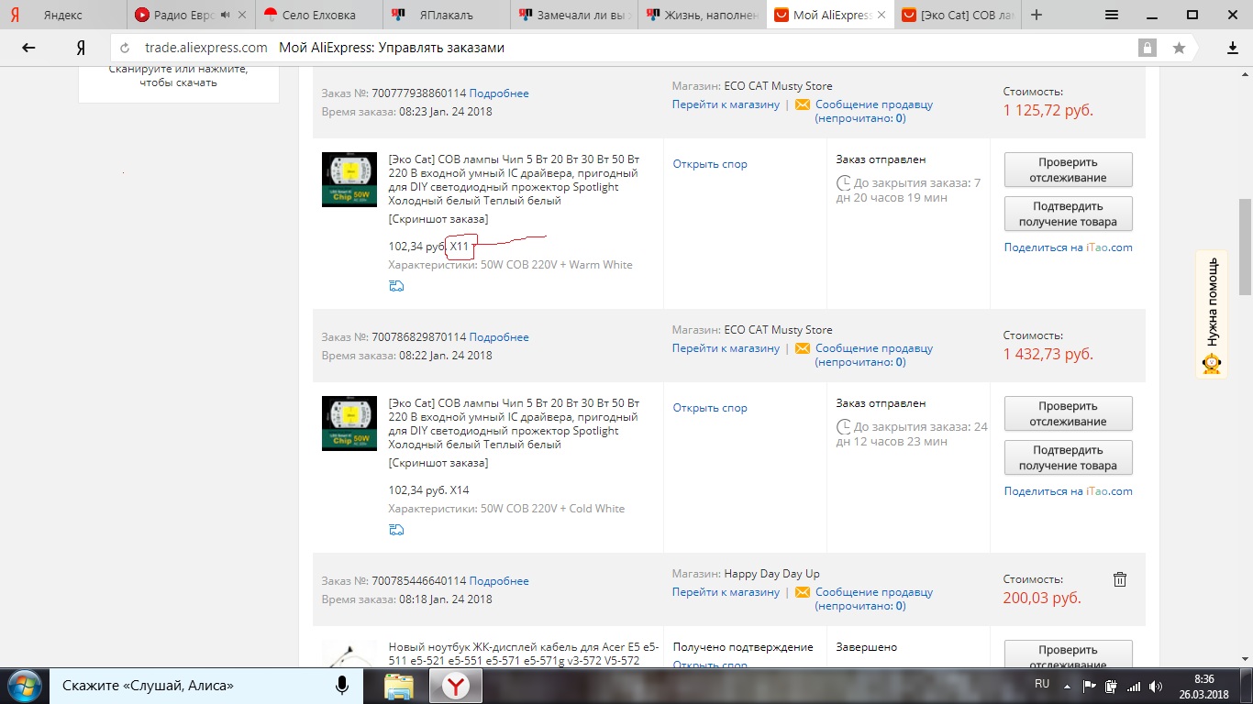This screenshot has height=704, width=1253.
Task: Close the Мой AliExpress tab
Action: tap(882, 15)
